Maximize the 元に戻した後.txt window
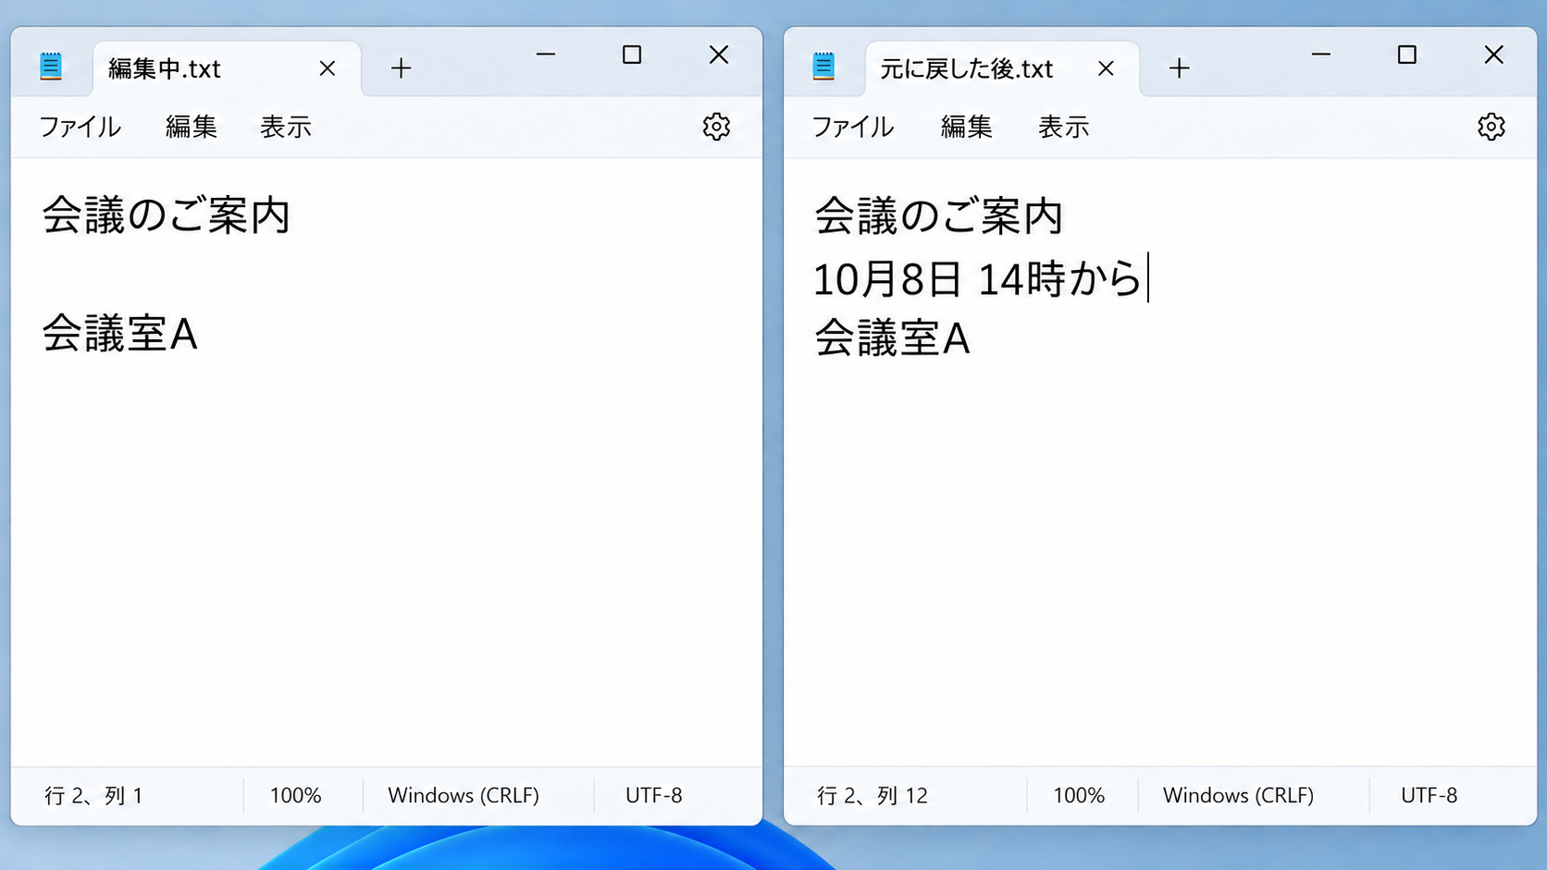The height and width of the screenshot is (870, 1547). tap(1407, 55)
